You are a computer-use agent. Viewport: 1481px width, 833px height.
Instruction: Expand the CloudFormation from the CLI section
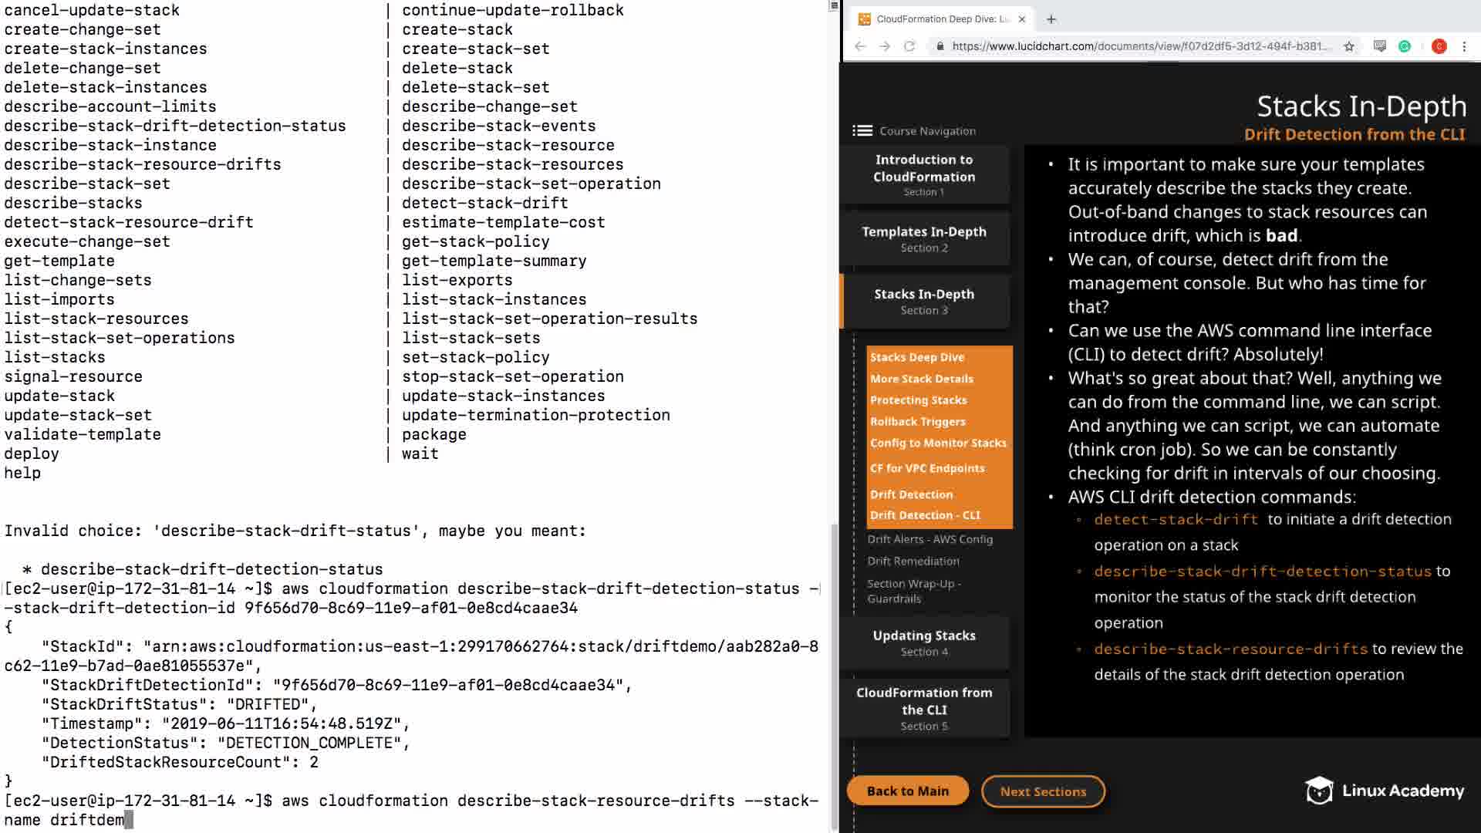pyautogui.click(x=924, y=708)
